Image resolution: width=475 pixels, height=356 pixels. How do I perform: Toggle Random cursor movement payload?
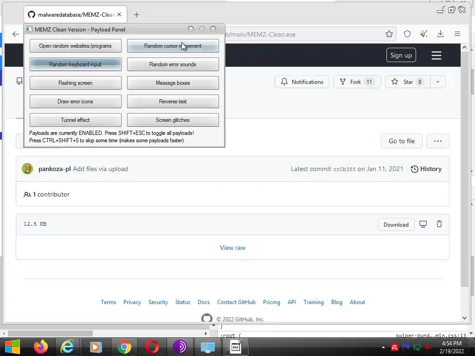[173, 46]
